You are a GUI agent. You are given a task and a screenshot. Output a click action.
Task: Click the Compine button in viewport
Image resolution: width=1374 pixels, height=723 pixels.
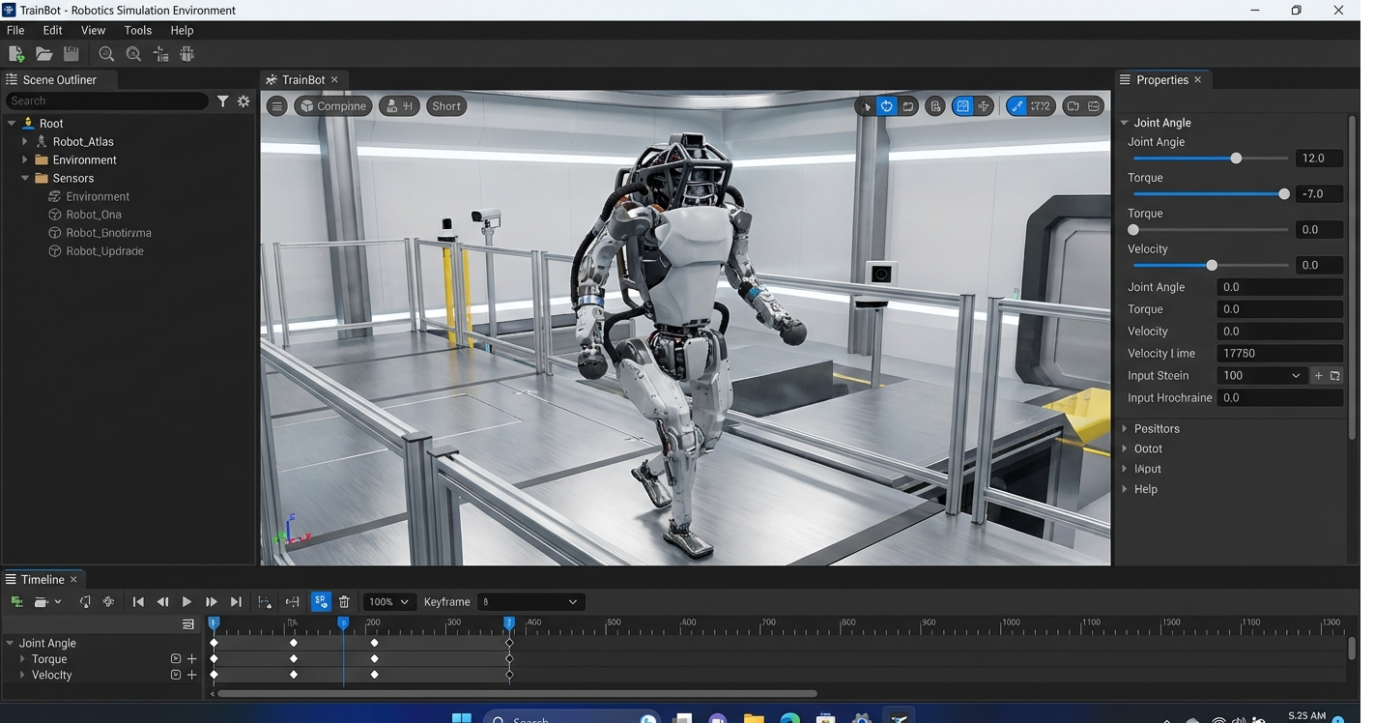[x=333, y=106]
